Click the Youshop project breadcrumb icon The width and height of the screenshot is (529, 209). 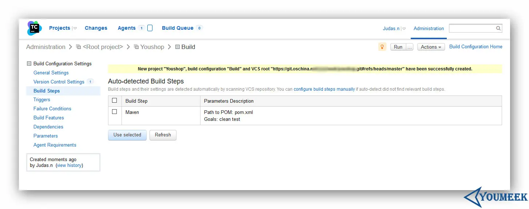pos(136,47)
